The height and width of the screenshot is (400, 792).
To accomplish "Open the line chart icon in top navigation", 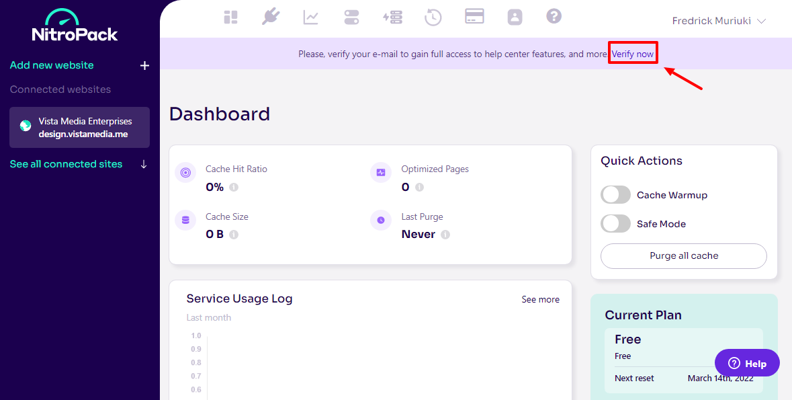I will point(310,17).
